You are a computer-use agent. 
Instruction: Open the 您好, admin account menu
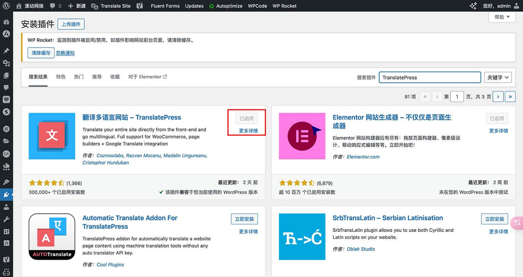coord(501,6)
